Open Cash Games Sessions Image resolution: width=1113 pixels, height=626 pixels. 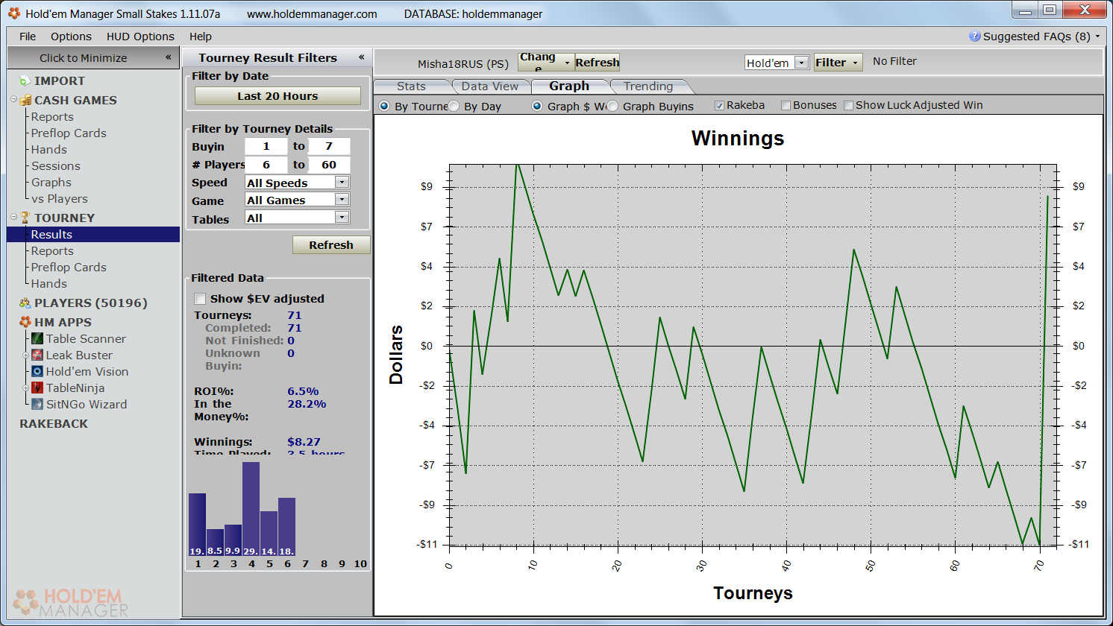point(56,166)
